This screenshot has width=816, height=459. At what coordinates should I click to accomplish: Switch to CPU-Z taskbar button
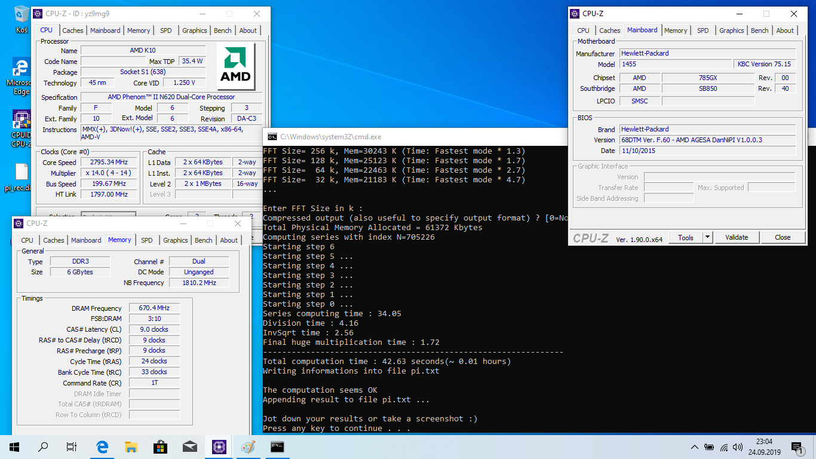(x=219, y=446)
